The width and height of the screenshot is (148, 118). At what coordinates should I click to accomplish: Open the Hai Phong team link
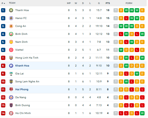[22, 89]
